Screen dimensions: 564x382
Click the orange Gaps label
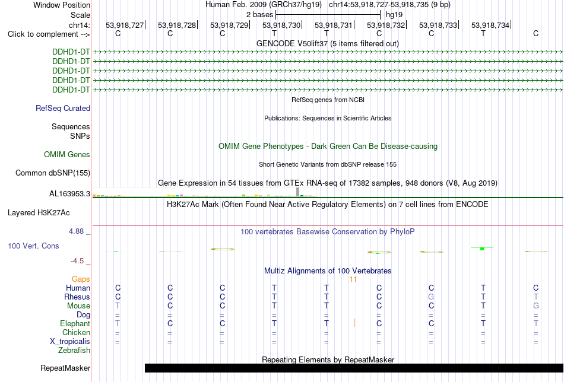(x=81, y=279)
